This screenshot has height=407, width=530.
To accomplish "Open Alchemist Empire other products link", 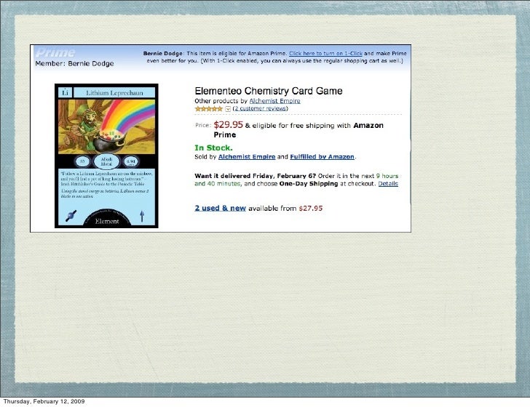I will [274, 101].
